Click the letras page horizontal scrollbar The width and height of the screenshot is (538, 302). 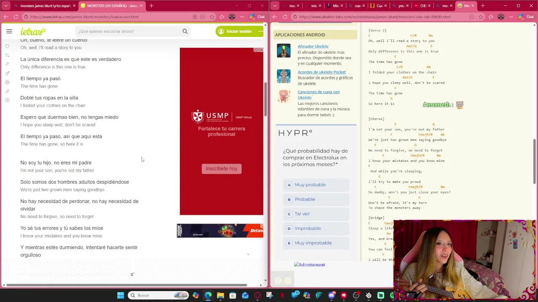click(127, 285)
